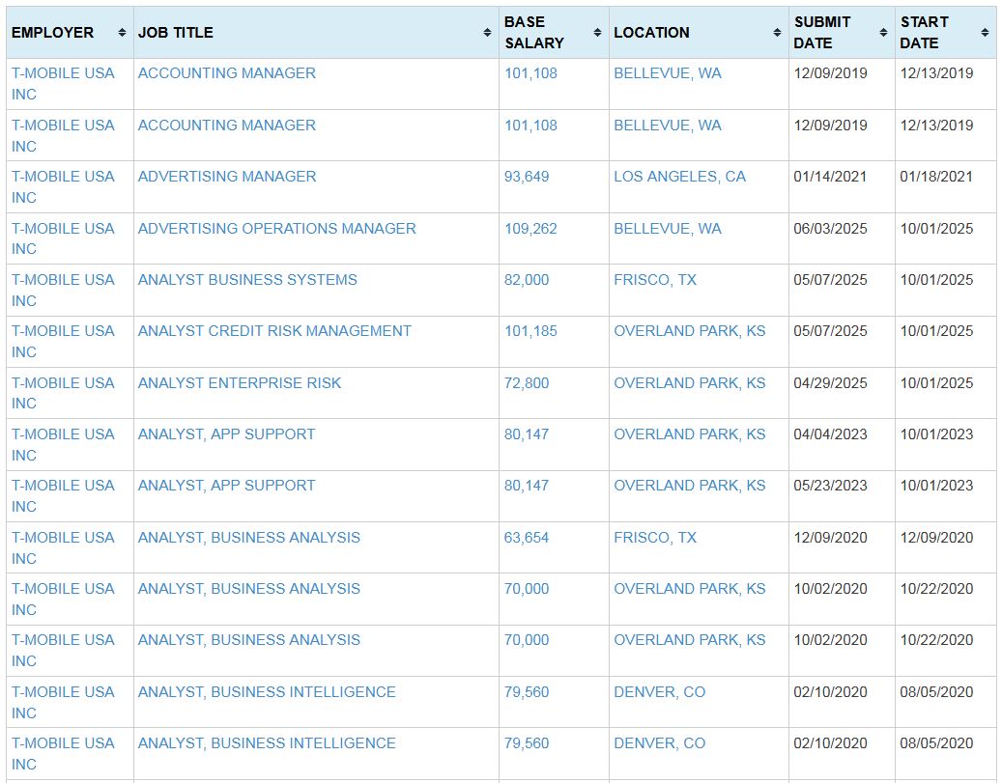
Task: Click the 101,185 salary link
Action: (x=530, y=331)
